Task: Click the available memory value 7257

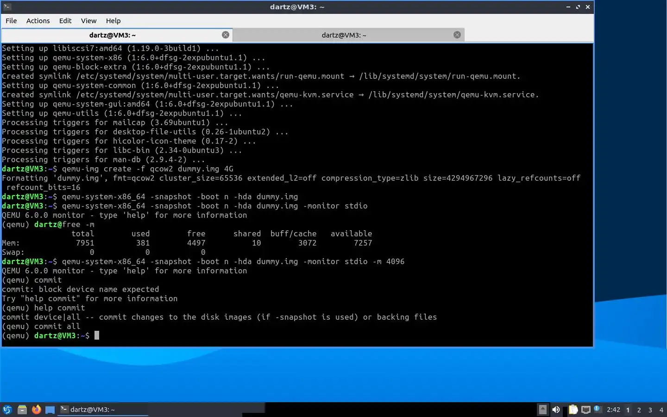Action: pos(363,243)
